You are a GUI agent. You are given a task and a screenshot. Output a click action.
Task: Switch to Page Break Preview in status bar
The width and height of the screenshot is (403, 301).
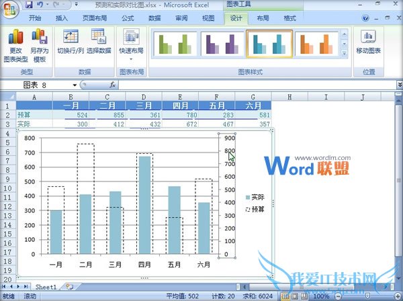tap(304, 296)
